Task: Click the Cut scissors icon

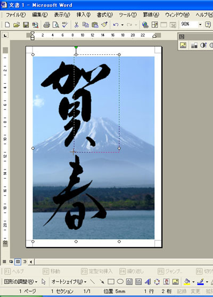Action: point(77,25)
